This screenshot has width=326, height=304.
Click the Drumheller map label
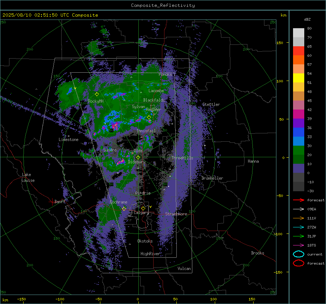pos(212,178)
